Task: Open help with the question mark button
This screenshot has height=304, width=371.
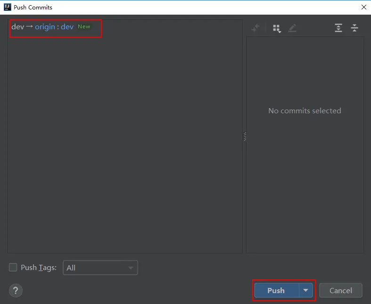Action: [16, 290]
